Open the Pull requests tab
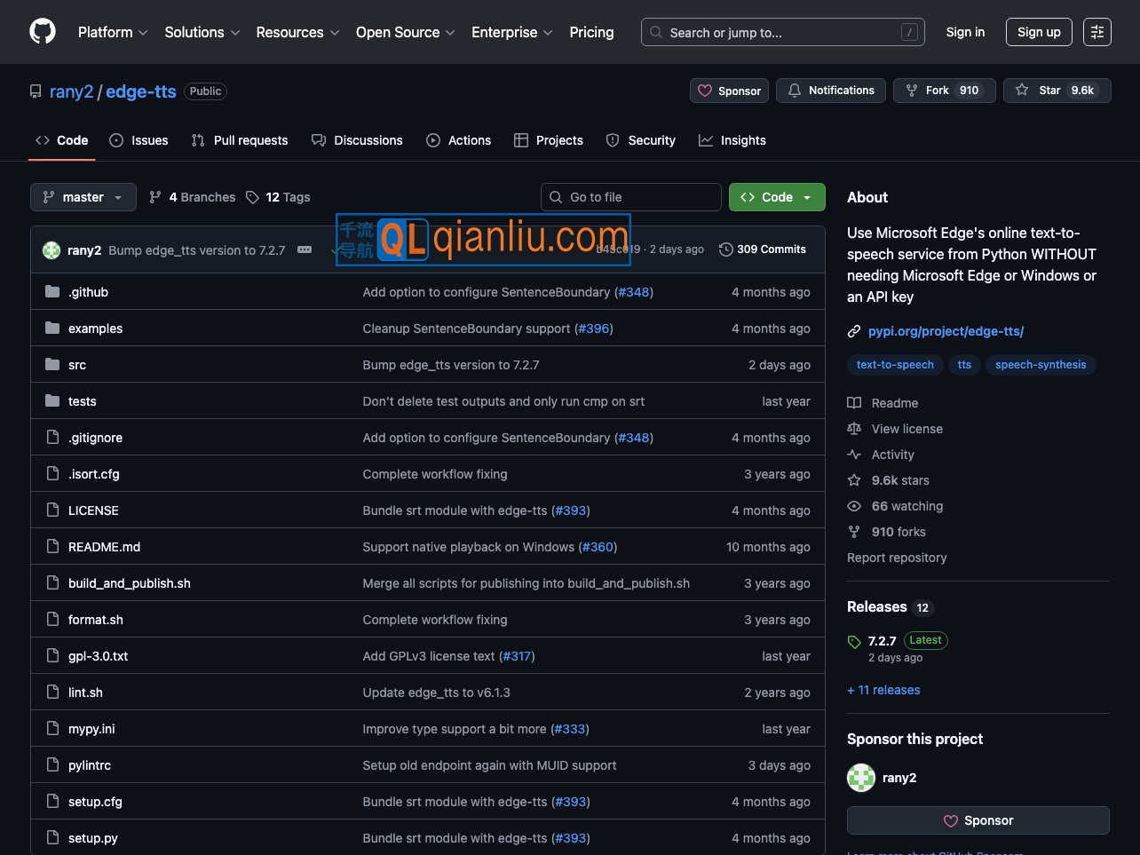Screen dimensions: 1140x855 click(240, 140)
